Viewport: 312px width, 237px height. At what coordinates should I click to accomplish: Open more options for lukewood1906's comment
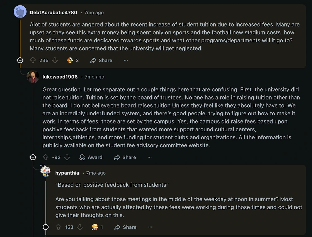[149, 157]
